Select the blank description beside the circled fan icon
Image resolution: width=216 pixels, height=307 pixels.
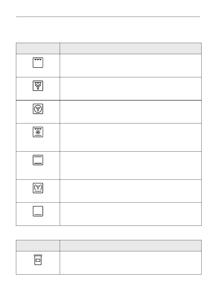point(131,112)
